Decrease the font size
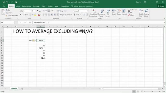The image size is (166, 93). pyautogui.click(x=40, y=11)
